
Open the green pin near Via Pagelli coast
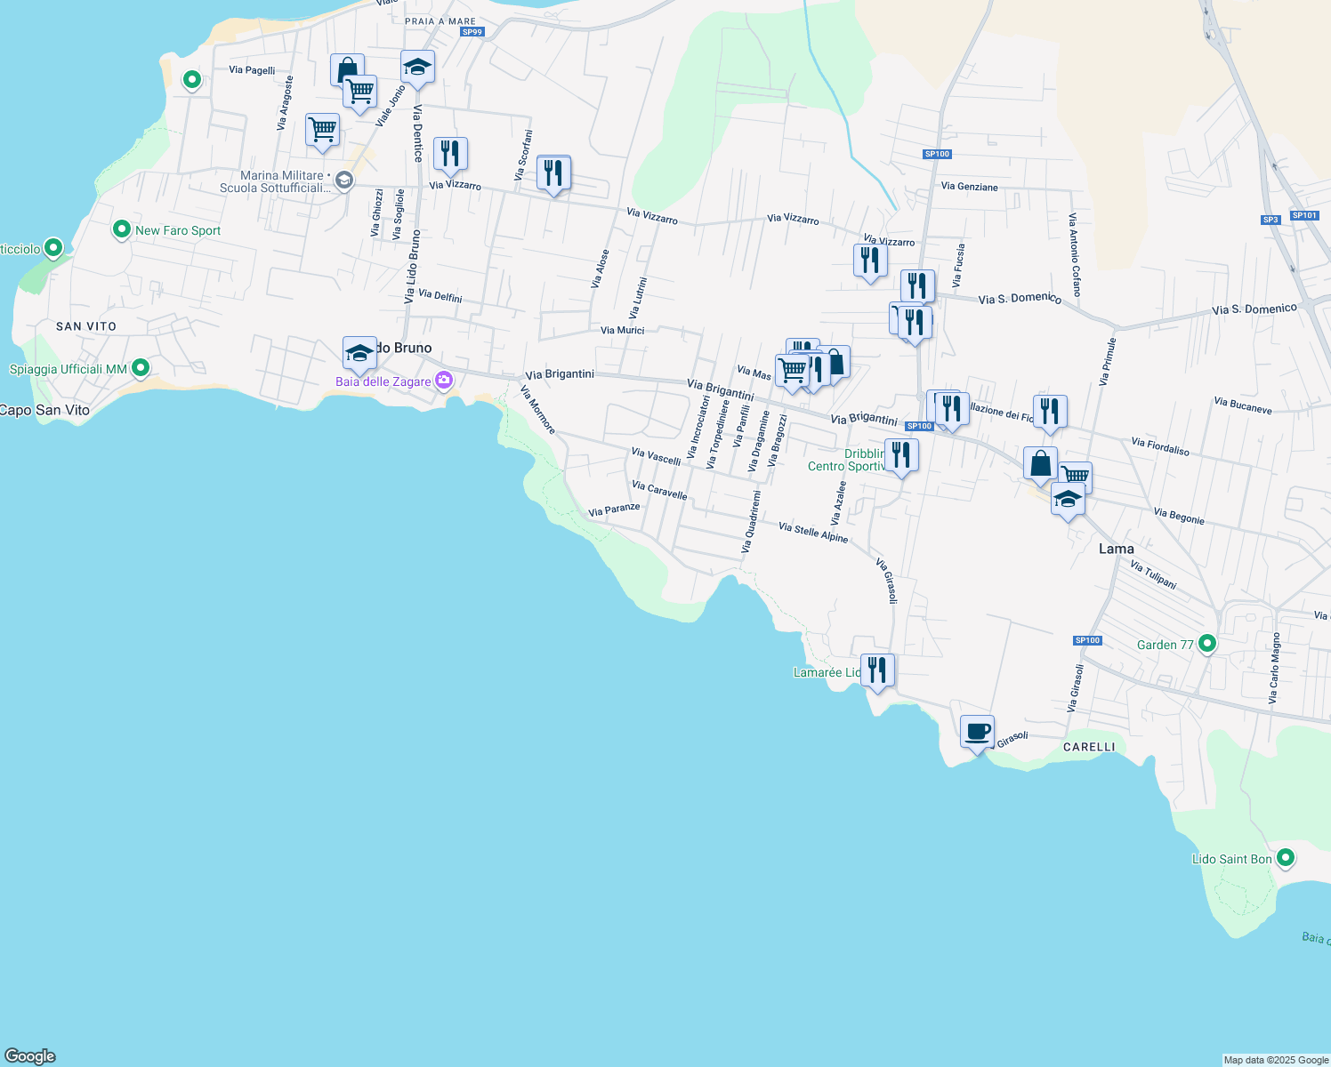coord(191,80)
